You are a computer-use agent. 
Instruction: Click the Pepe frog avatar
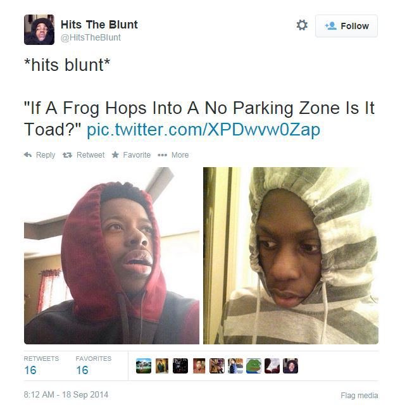pos(253,366)
